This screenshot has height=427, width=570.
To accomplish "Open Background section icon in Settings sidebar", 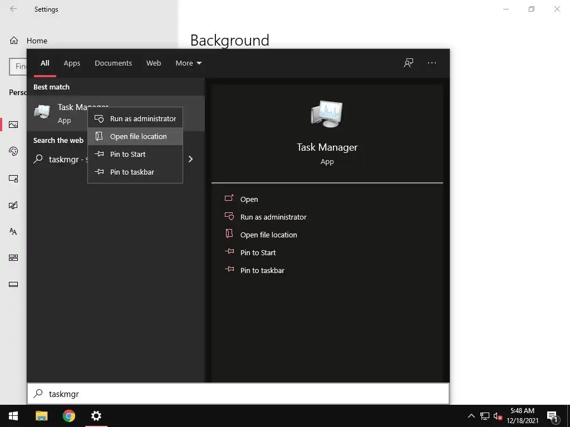I will tap(13, 125).
